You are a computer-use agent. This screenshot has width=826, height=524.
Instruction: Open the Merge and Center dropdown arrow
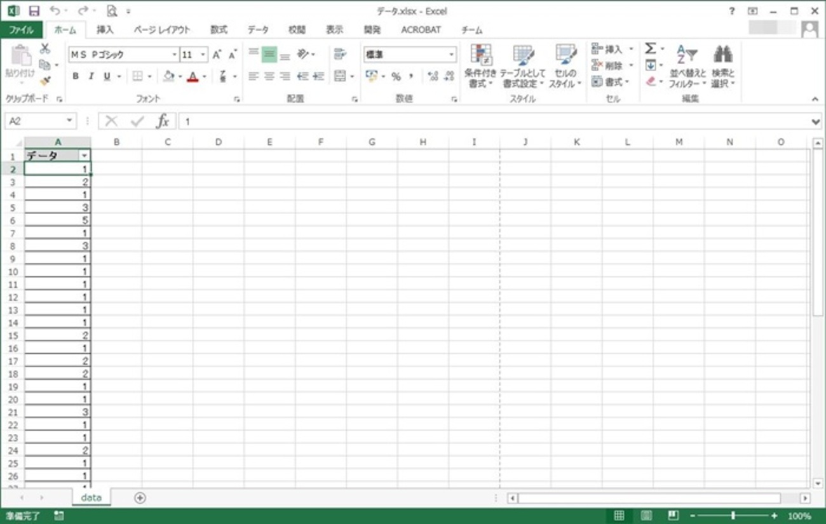(353, 76)
